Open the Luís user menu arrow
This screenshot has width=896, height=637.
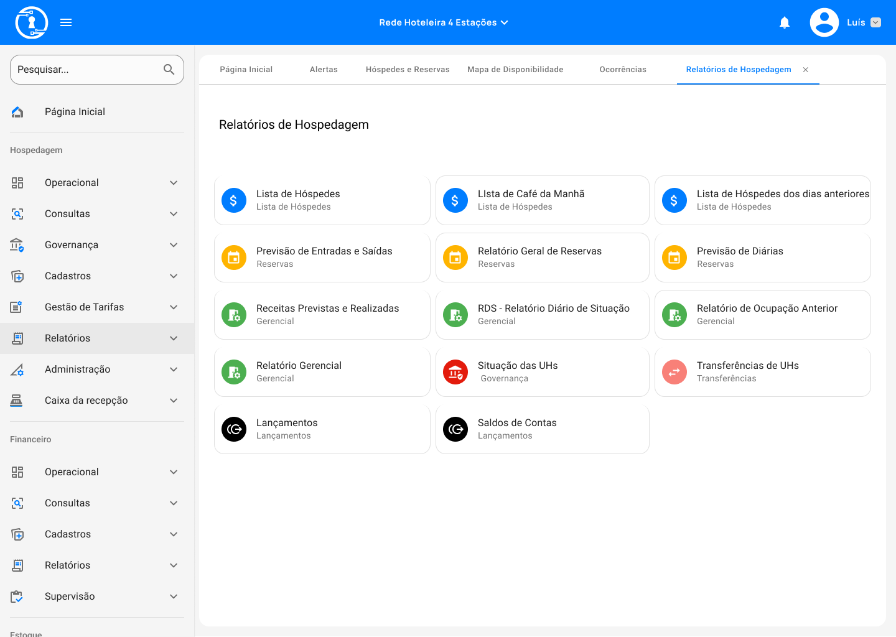(x=875, y=22)
